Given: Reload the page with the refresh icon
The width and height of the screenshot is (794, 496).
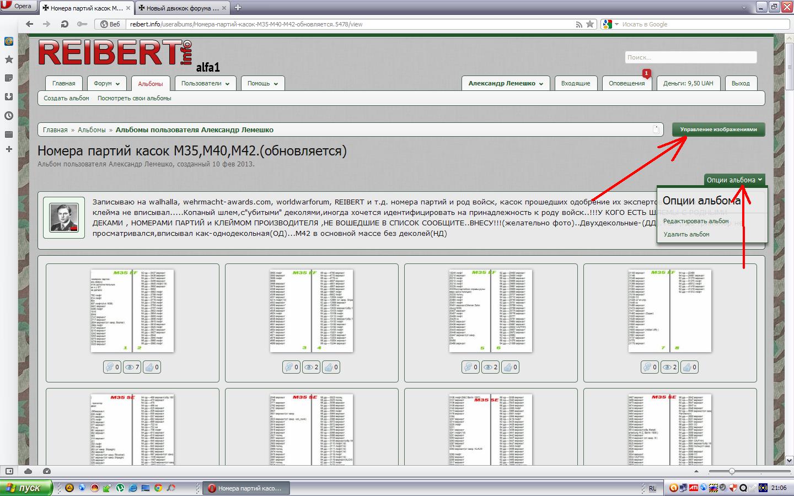Looking at the screenshot, I should 65,24.
